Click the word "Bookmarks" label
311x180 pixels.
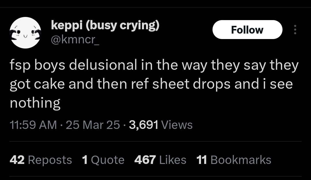pyautogui.click(x=241, y=160)
